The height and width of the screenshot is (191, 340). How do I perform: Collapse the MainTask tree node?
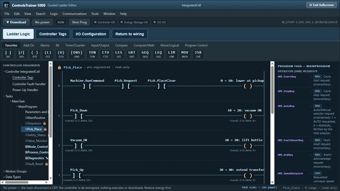click(x=11, y=101)
